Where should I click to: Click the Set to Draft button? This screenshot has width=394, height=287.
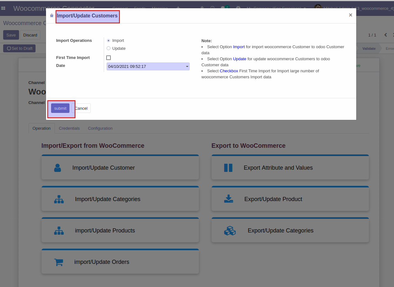[19, 49]
